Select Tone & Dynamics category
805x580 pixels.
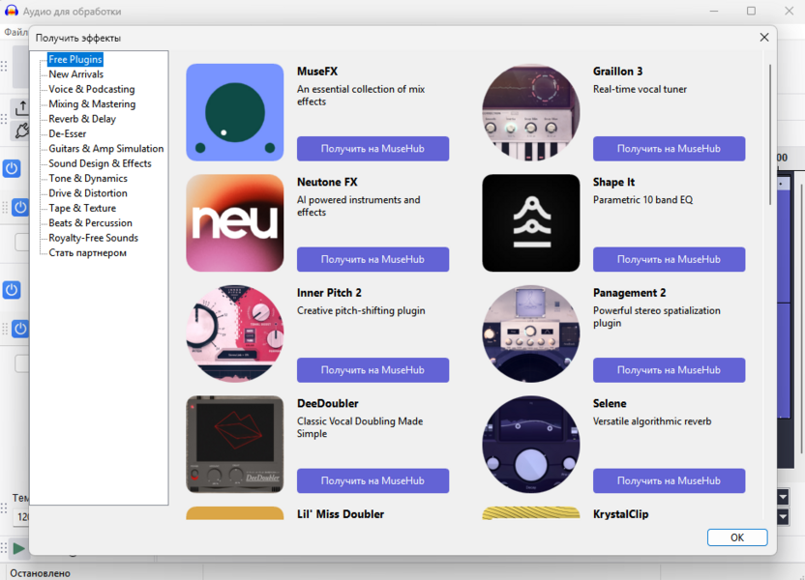88,179
